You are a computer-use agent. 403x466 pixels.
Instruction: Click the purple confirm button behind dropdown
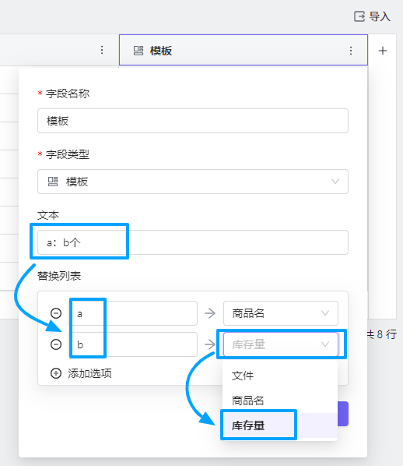point(343,414)
